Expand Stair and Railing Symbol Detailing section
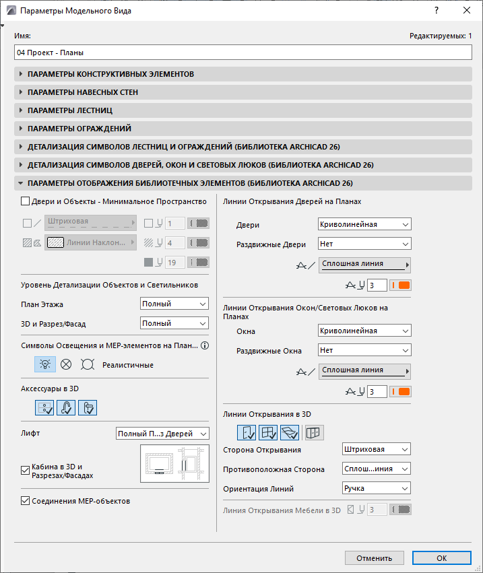The image size is (483, 573). point(243,147)
